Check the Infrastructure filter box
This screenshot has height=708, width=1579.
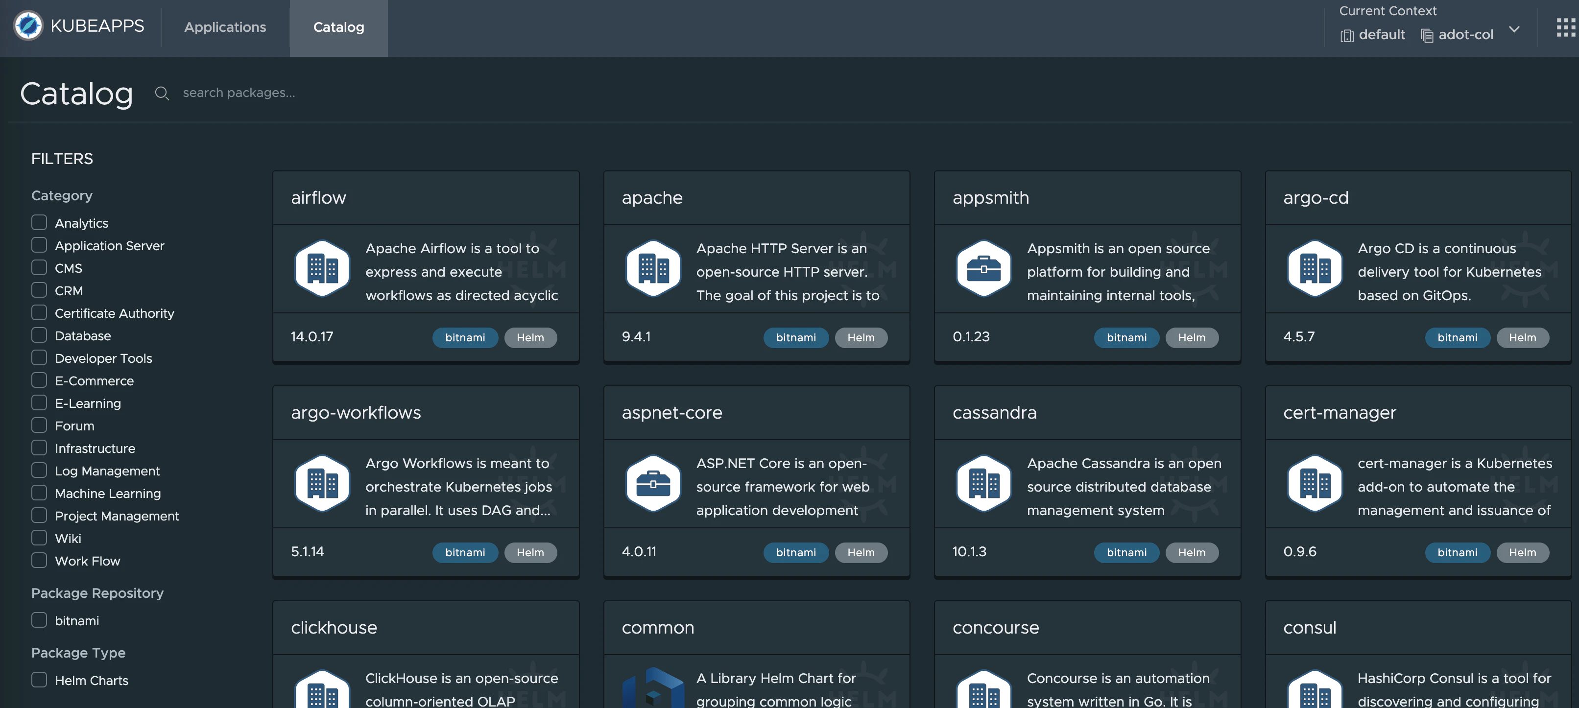pos(39,448)
